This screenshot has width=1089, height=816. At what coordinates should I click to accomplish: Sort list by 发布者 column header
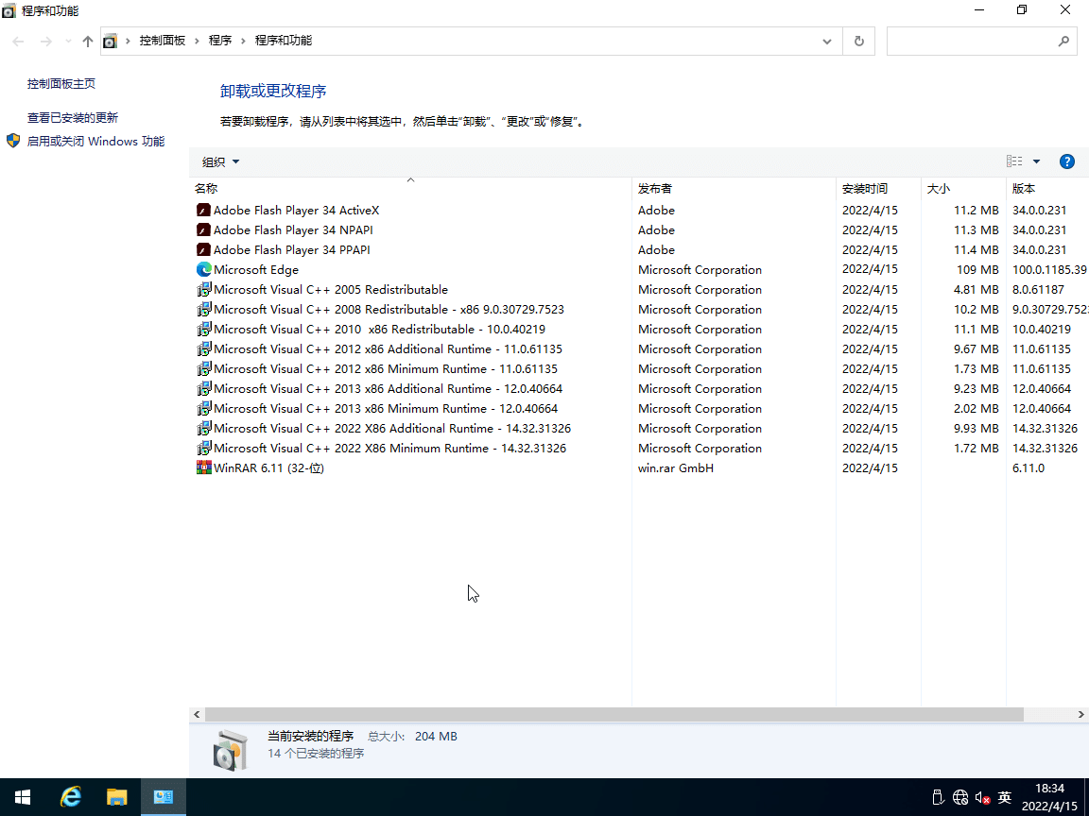(x=734, y=188)
